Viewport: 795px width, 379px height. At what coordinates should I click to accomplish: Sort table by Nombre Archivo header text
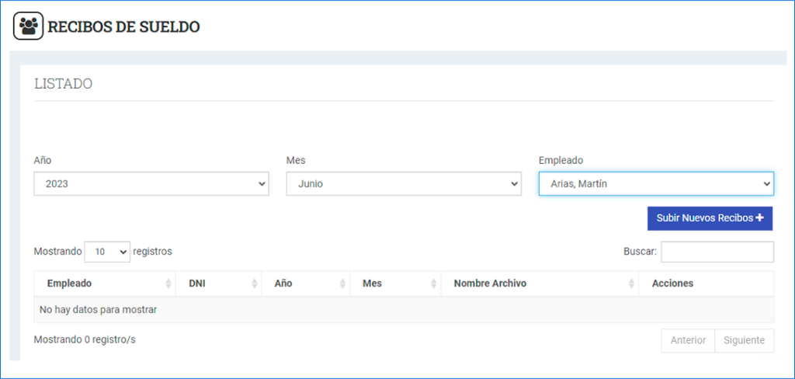(490, 283)
